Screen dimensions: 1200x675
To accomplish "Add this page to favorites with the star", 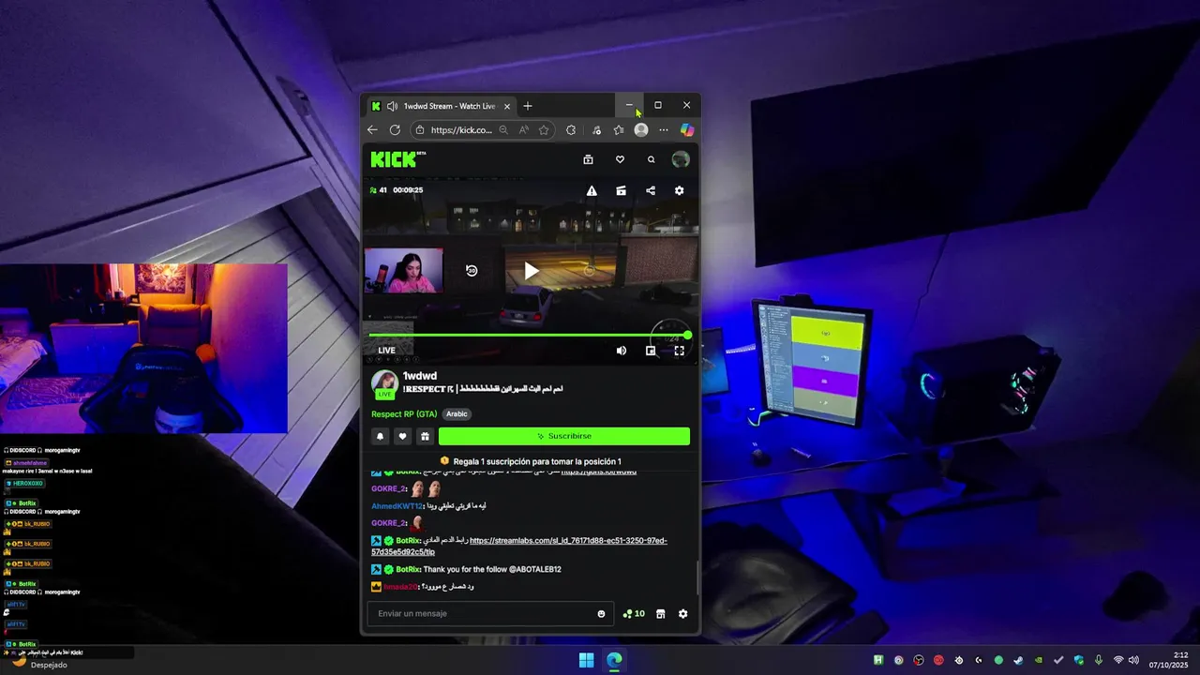I will 544,130.
